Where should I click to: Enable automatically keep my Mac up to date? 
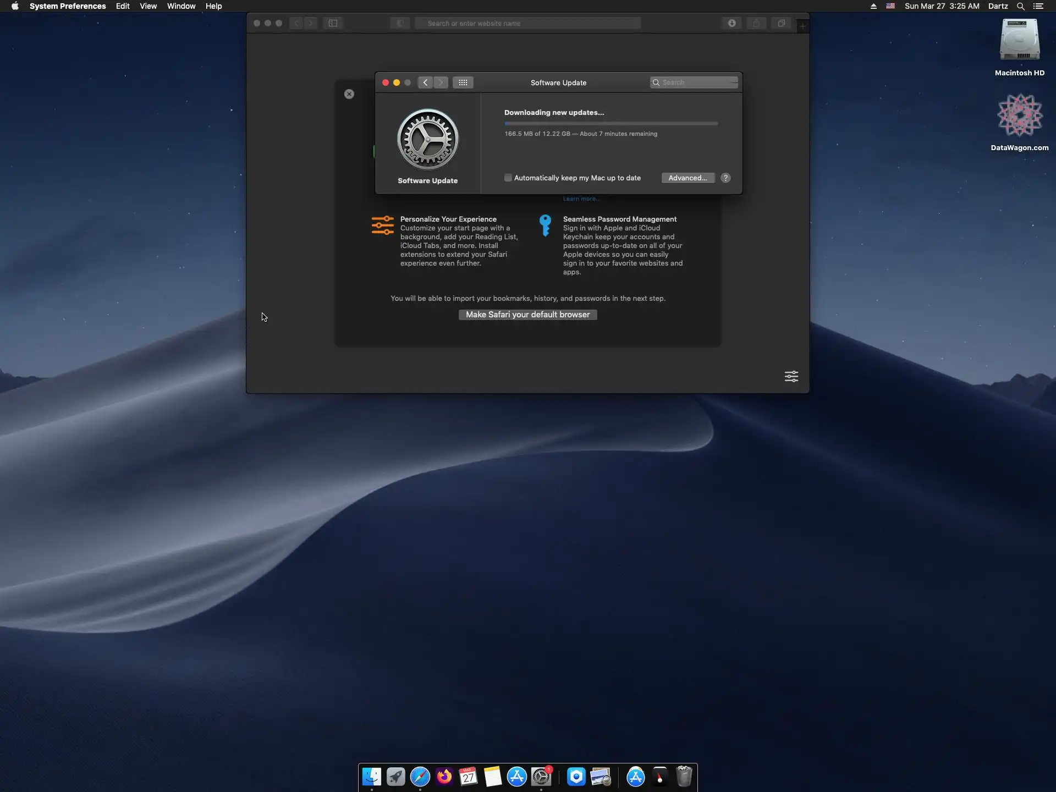point(508,178)
